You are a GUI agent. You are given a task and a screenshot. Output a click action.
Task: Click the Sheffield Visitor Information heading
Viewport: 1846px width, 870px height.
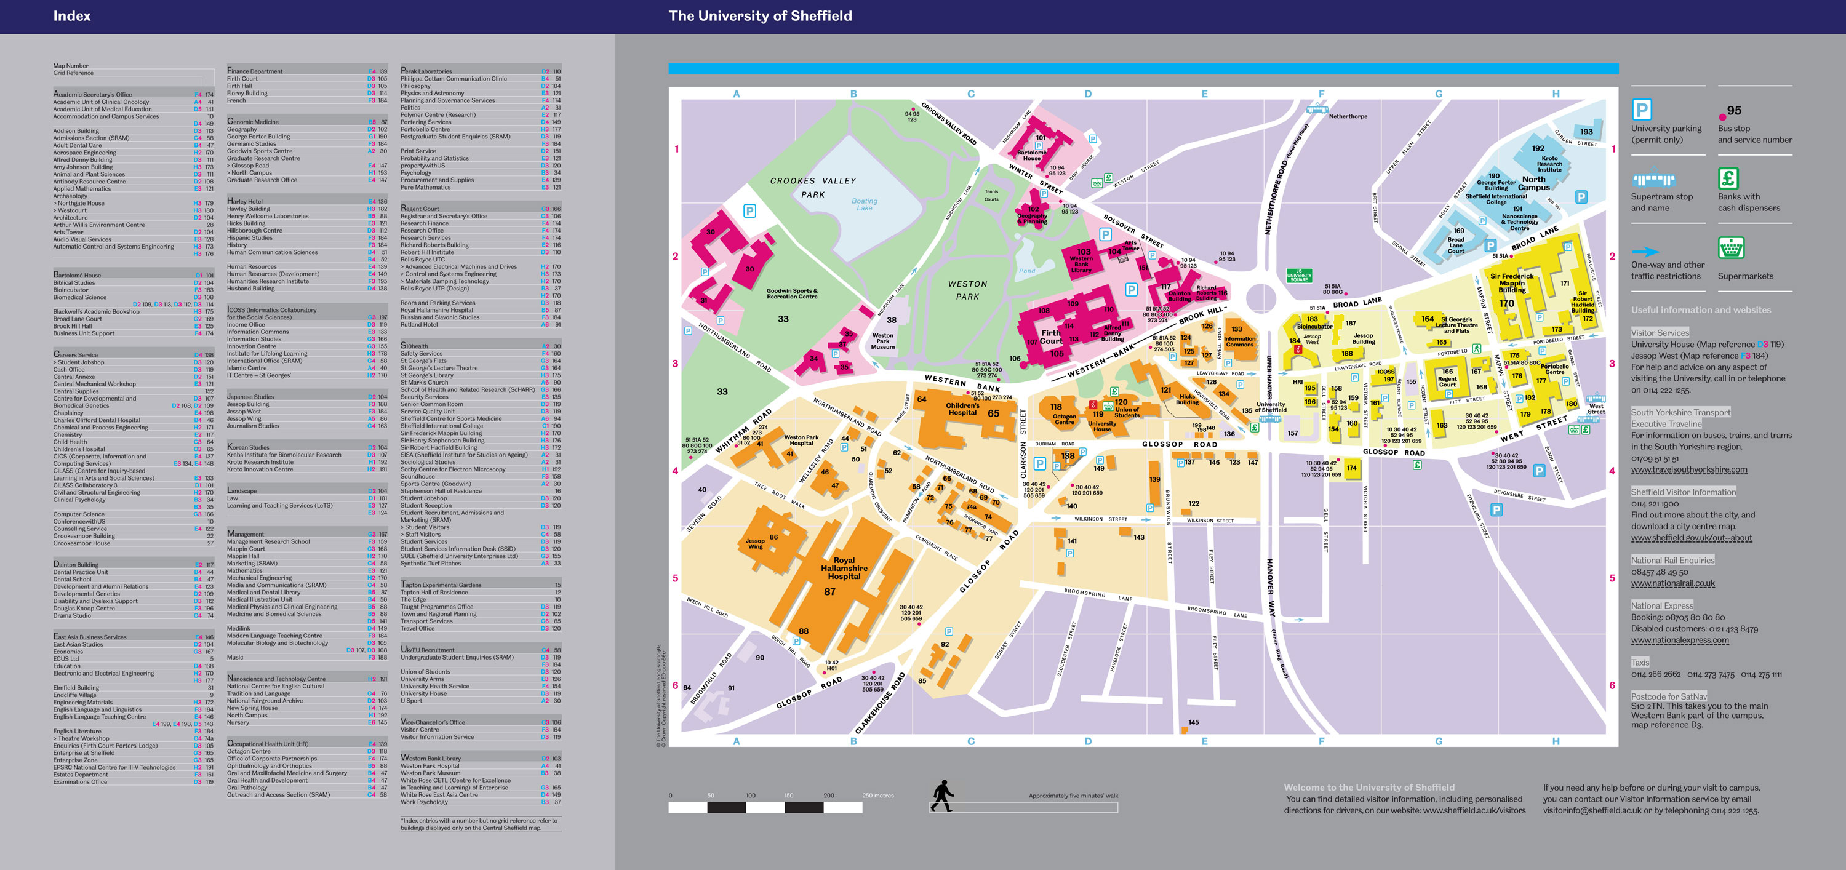1684,492
